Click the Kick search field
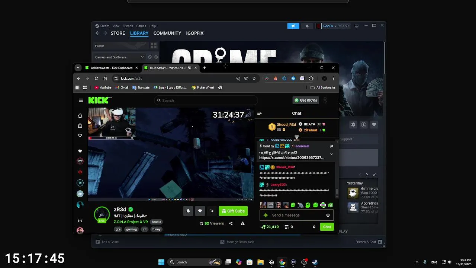The width and height of the screenshot is (476, 268). [206, 100]
